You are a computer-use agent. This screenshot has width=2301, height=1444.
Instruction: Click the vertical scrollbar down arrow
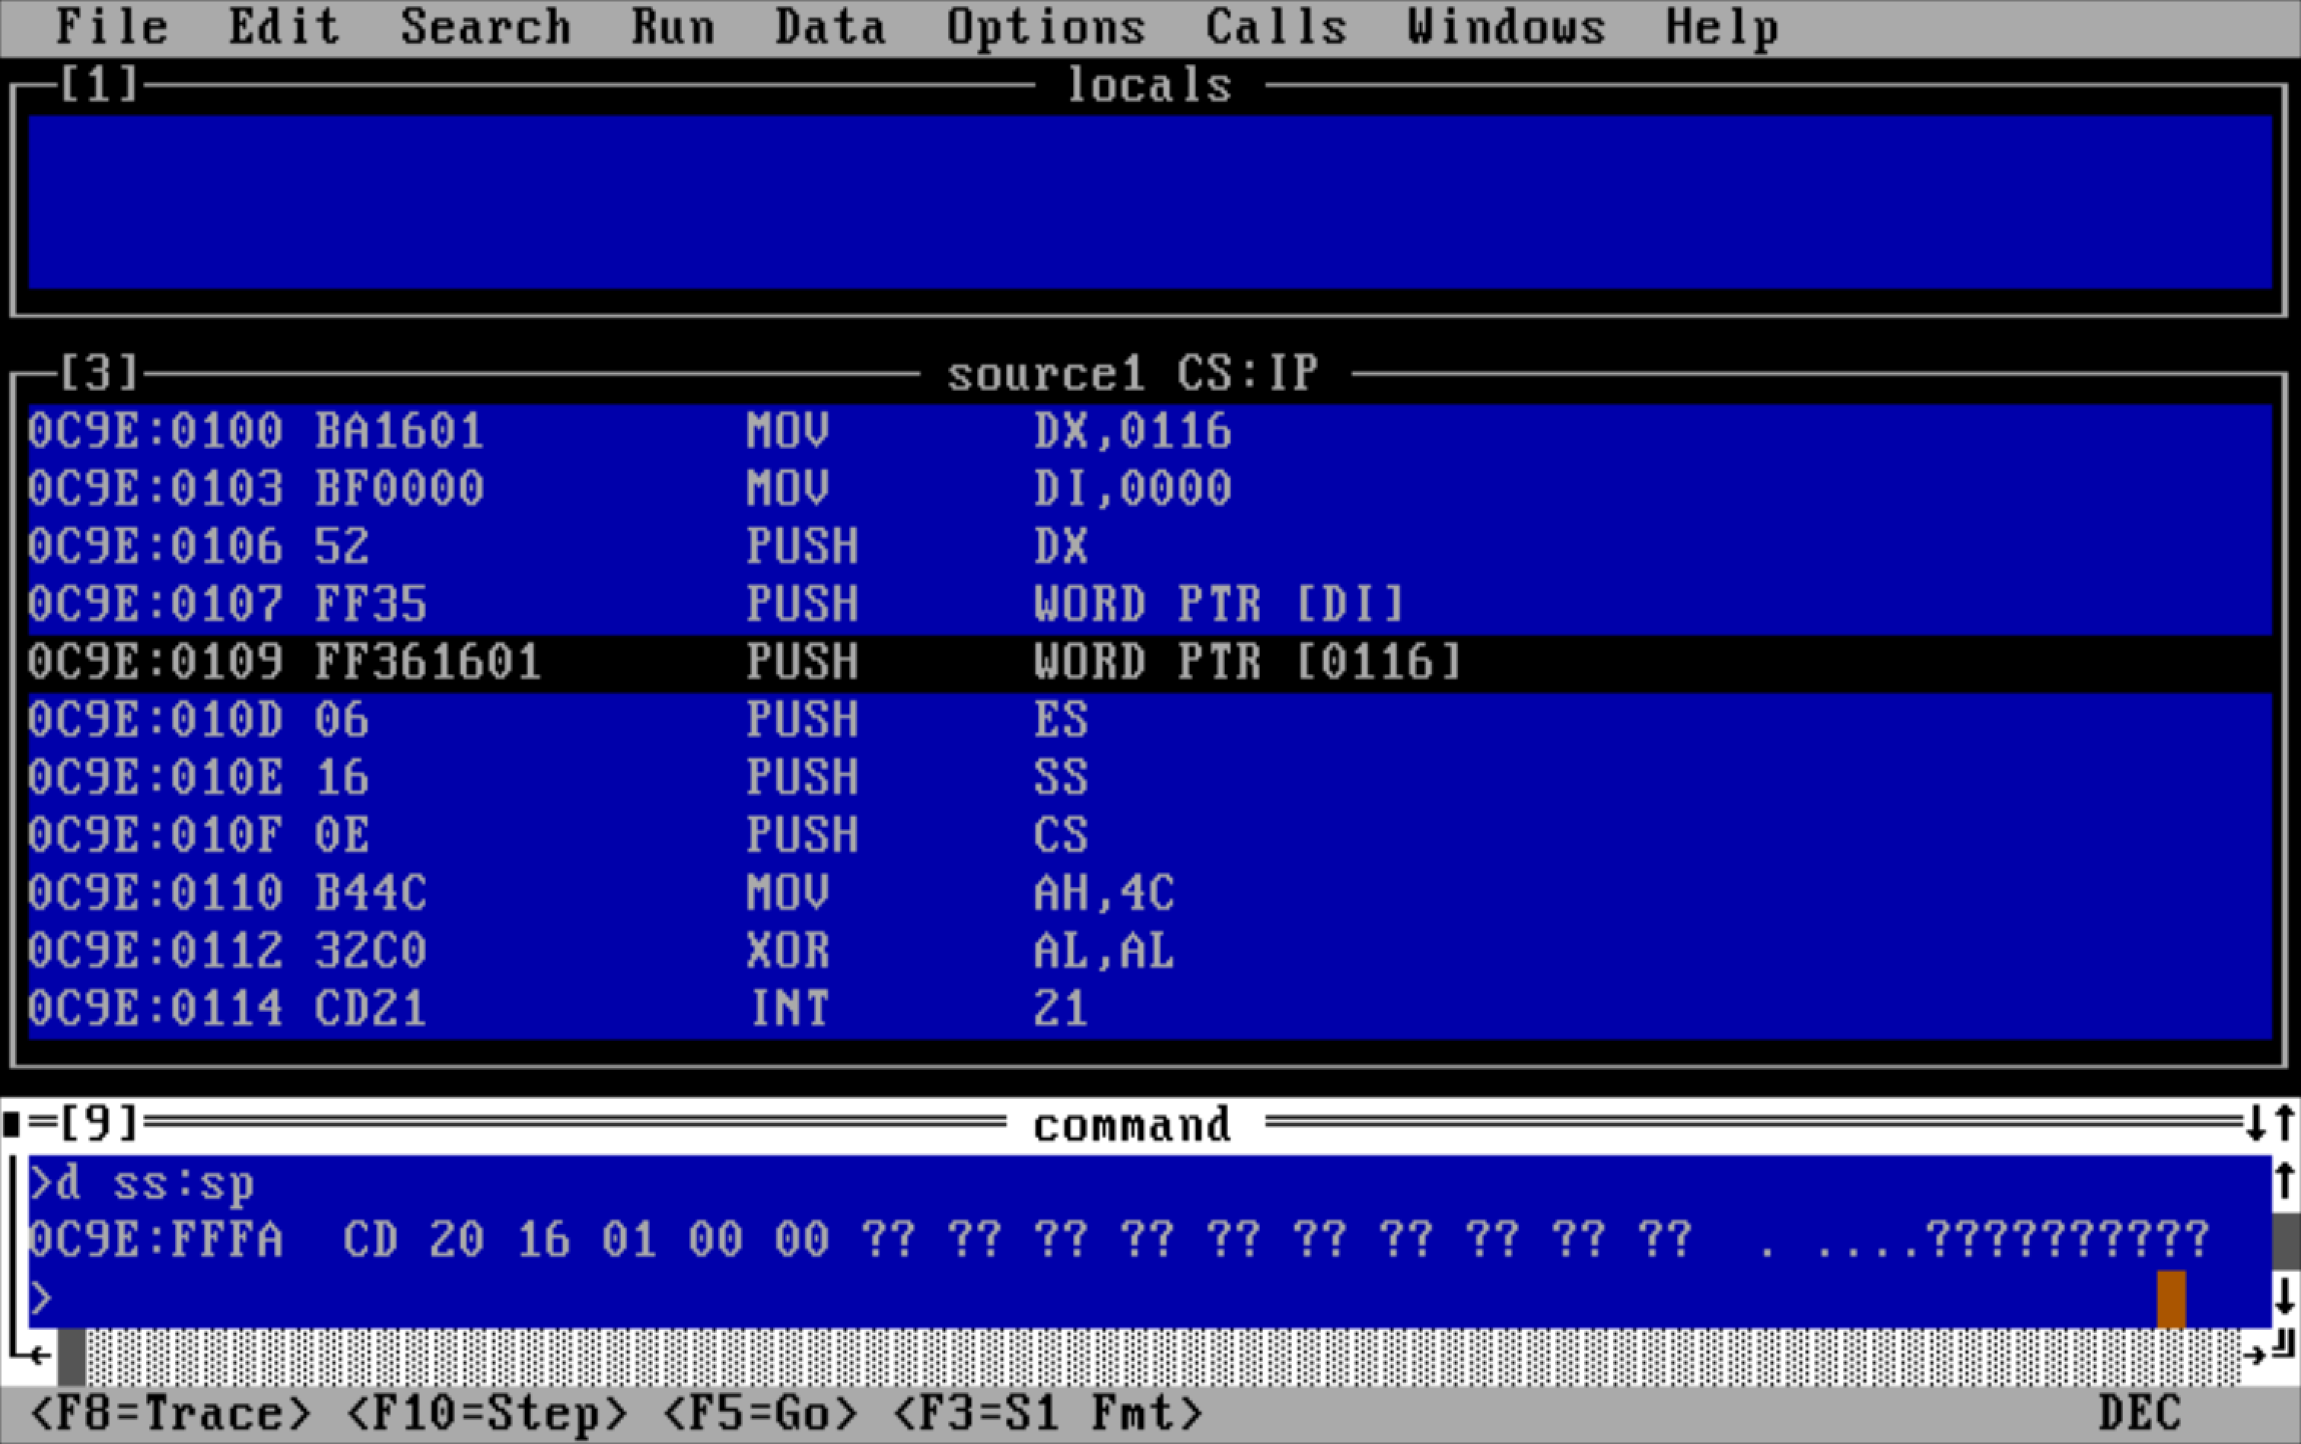[x=2283, y=1297]
